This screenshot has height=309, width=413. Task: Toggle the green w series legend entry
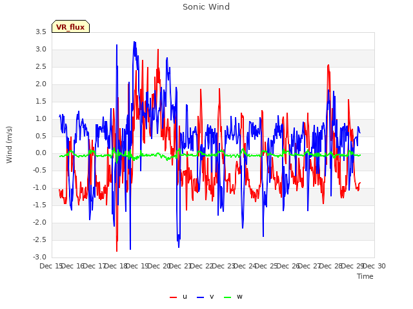[233, 297]
